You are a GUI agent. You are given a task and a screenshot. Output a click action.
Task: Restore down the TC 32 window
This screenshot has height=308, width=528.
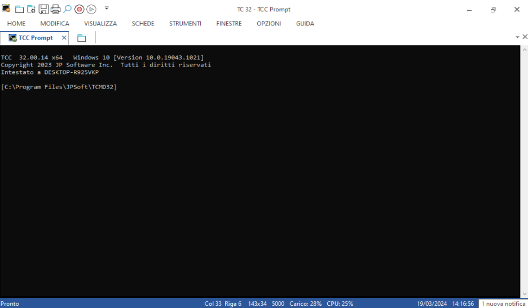click(x=493, y=10)
